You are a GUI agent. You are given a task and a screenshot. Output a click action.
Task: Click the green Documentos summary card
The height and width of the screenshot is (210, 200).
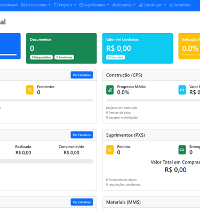61,48
